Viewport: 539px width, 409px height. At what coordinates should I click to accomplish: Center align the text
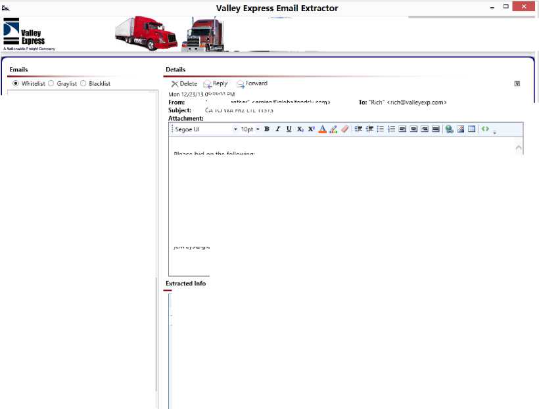coord(413,129)
